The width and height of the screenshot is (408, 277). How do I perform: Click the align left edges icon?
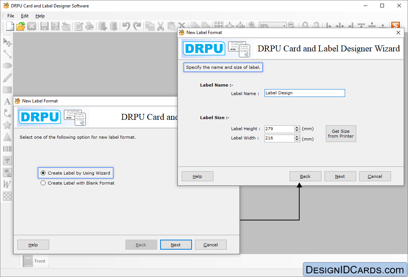coord(329,25)
